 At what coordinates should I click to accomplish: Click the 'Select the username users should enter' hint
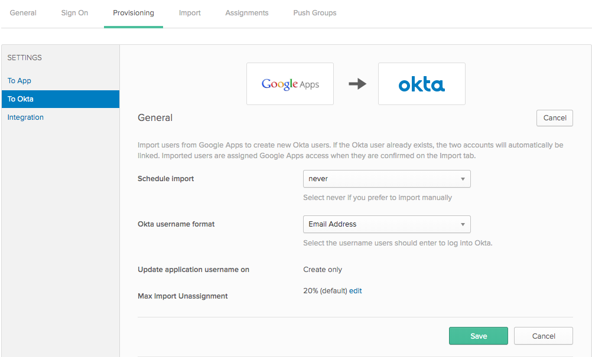[x=398, y=243]
